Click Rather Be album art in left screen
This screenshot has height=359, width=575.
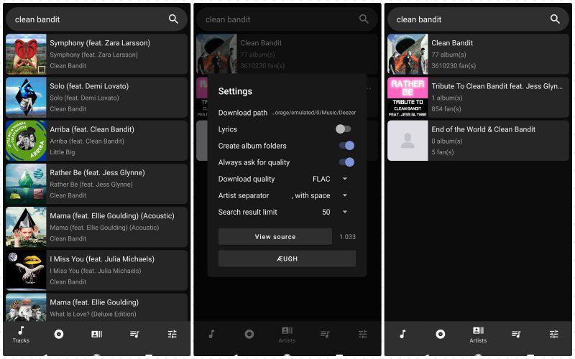coord(26,184)
